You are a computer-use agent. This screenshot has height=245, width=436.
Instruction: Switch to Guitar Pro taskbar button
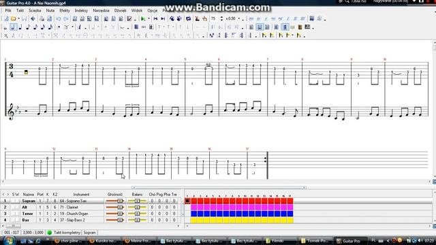coord(351,241)
